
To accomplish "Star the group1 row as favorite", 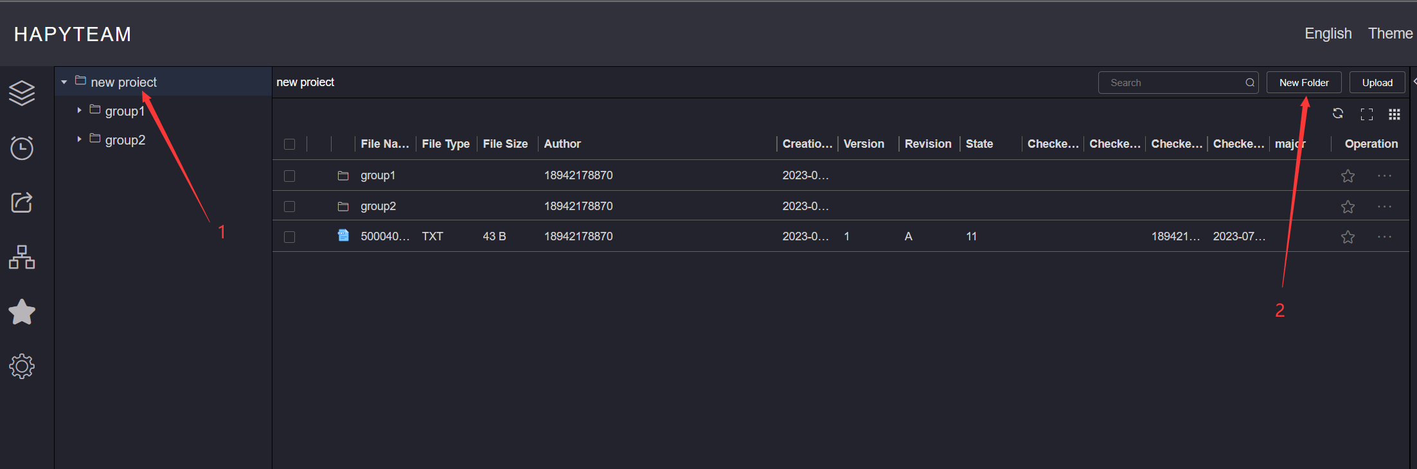I will [1348, 176].
